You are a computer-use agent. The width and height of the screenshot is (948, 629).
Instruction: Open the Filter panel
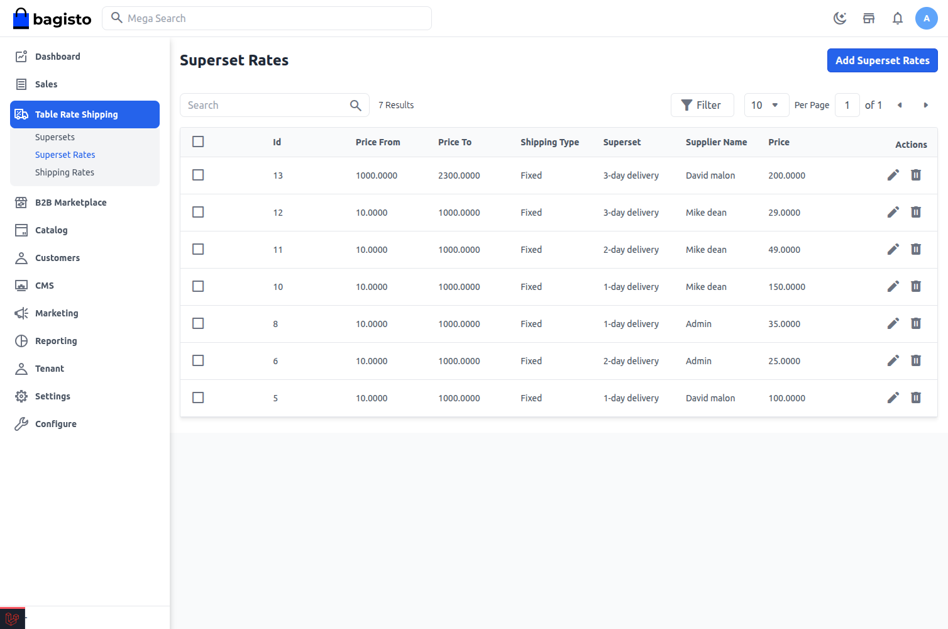pyautogui.click(x=702, y=105)
